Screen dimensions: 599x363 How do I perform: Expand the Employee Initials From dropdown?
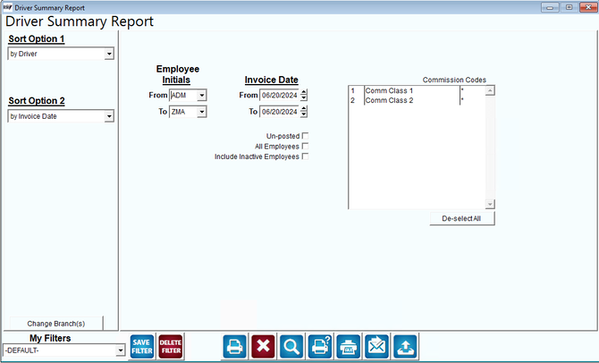point(202,95)
